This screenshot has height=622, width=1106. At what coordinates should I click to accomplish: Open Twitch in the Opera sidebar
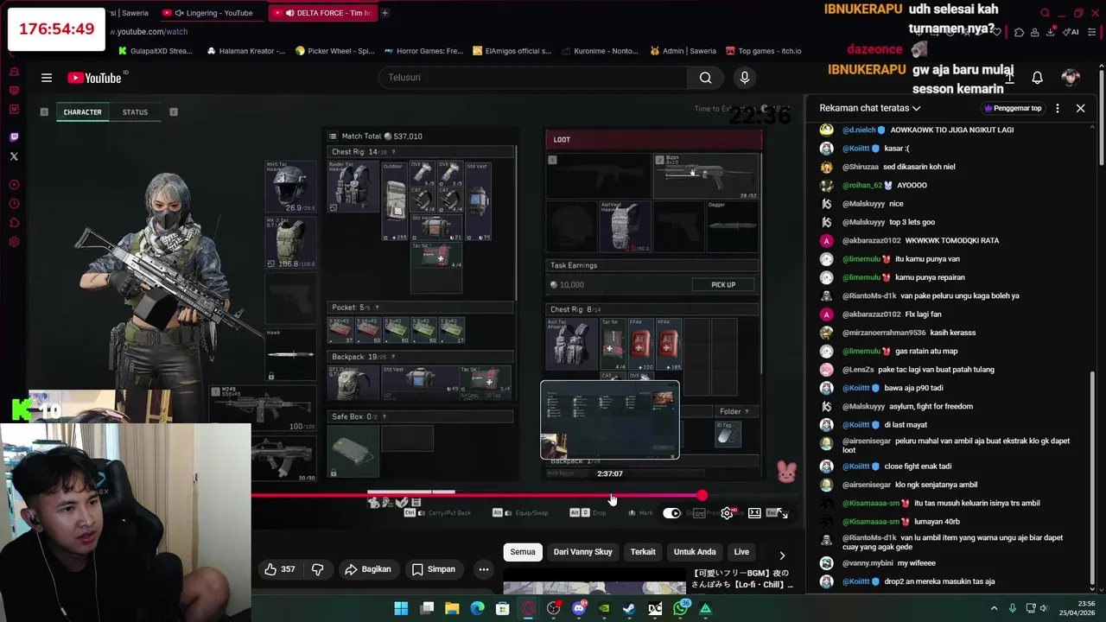pyautogui.click(x=14, y=137)
